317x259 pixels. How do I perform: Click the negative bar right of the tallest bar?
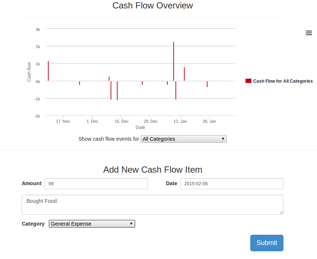[x=176, y=90]
